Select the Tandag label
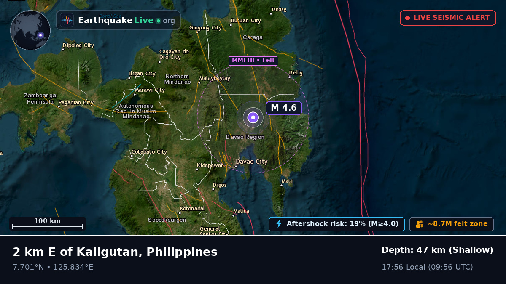506x284 pixels. (x=279, y=10)
